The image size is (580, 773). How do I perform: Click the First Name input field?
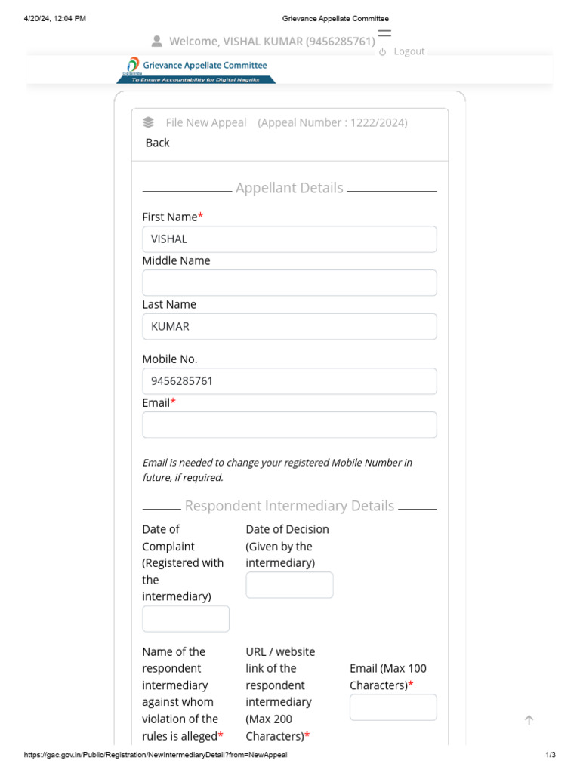pos(289,239)
